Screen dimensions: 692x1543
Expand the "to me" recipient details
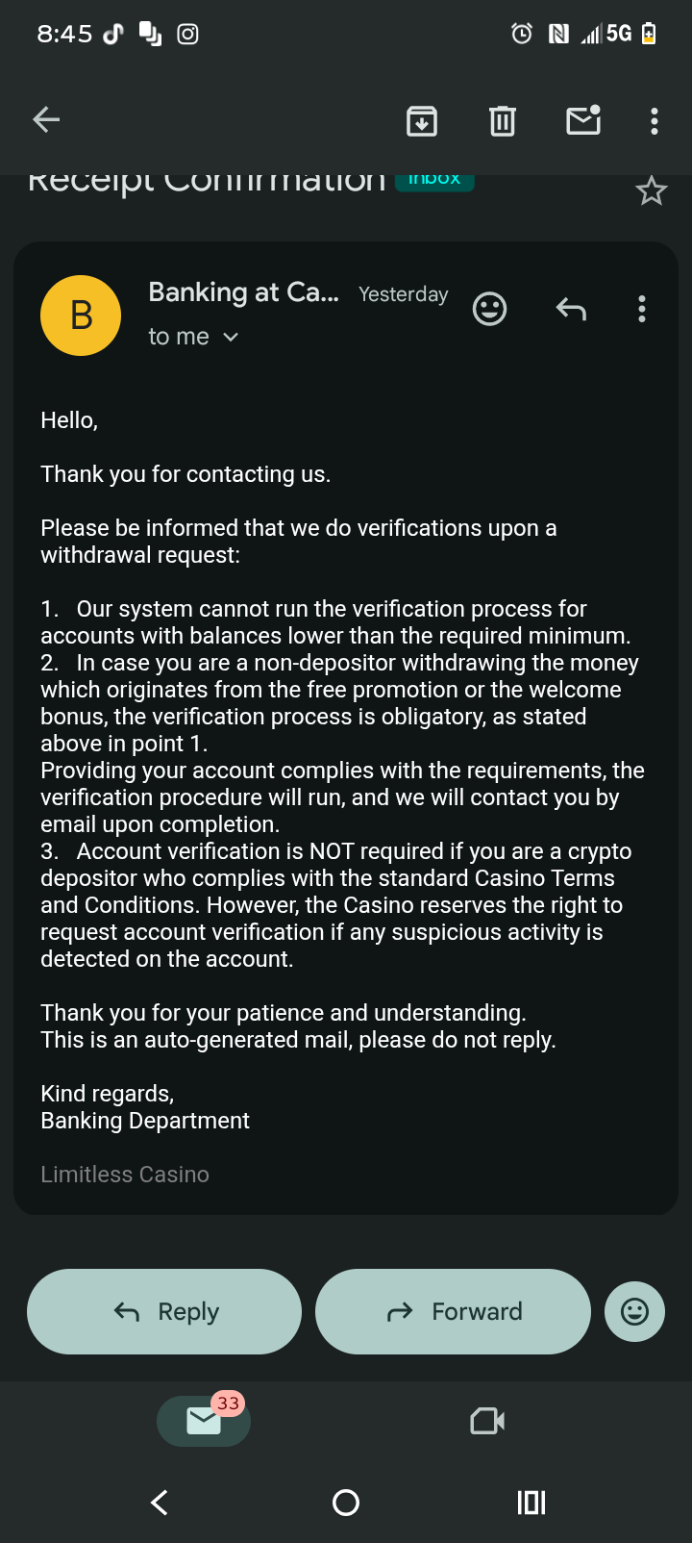pos(193,337)
